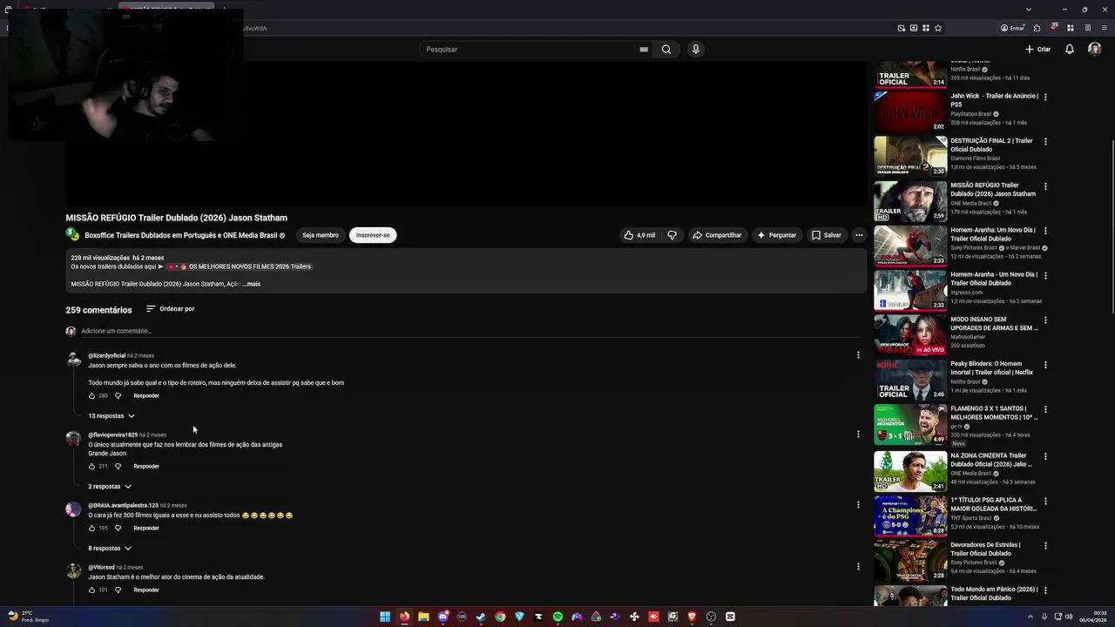Dislike the lizardyoficial comment
The width and height of the screenshot is (1115, 627).
118,396
